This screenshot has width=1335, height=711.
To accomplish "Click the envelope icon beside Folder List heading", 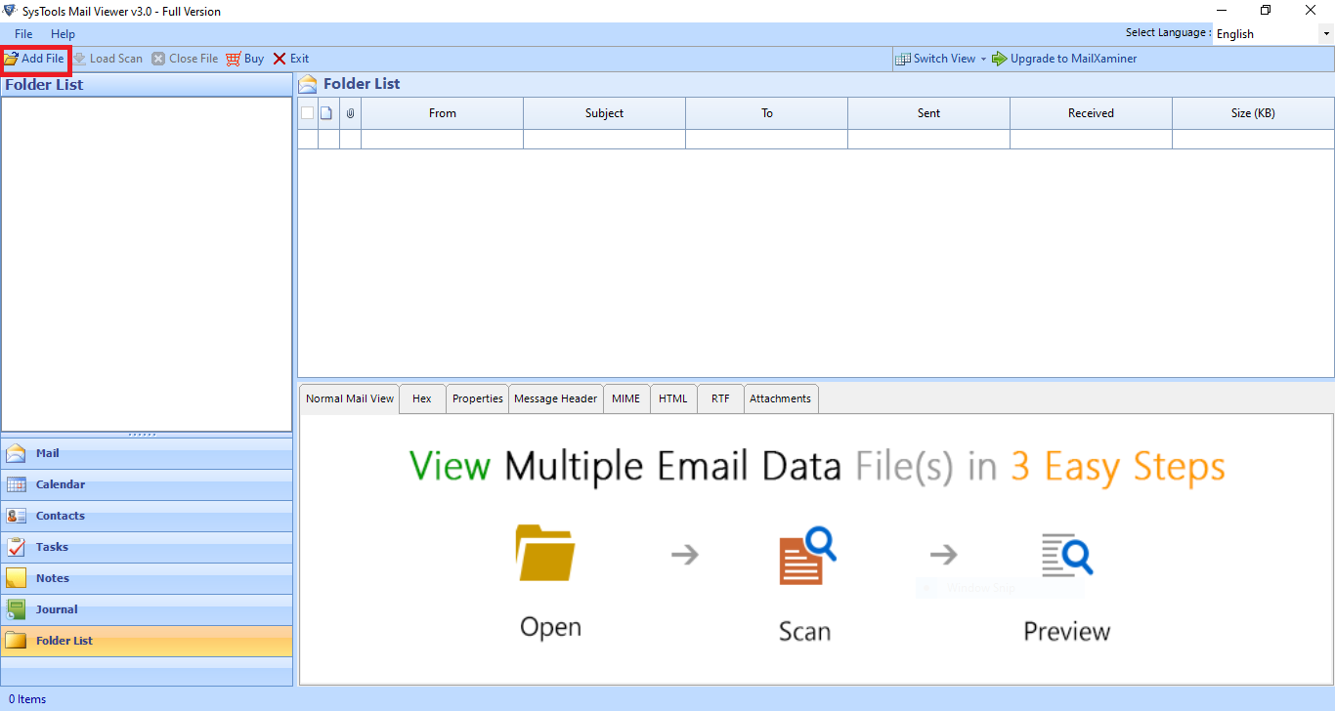I will click(x=308, y=84).
